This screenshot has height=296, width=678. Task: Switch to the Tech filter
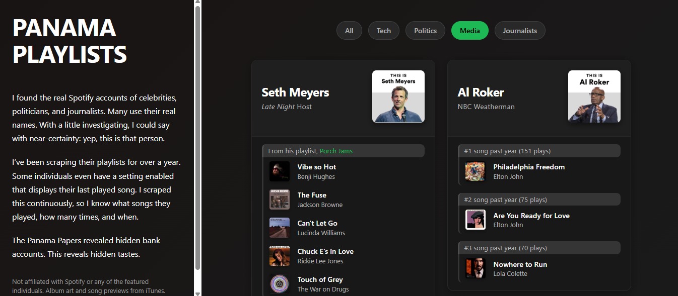pyautogui.click(x=384, y=31)
